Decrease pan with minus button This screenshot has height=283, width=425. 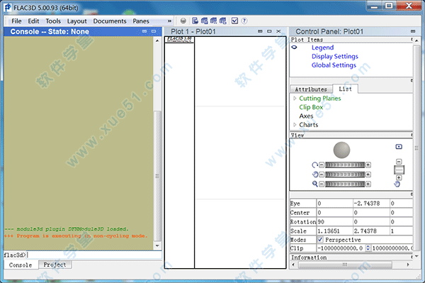coord(322,174)
